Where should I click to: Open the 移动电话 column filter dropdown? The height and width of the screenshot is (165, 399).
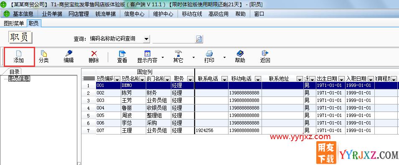point(258,79)
